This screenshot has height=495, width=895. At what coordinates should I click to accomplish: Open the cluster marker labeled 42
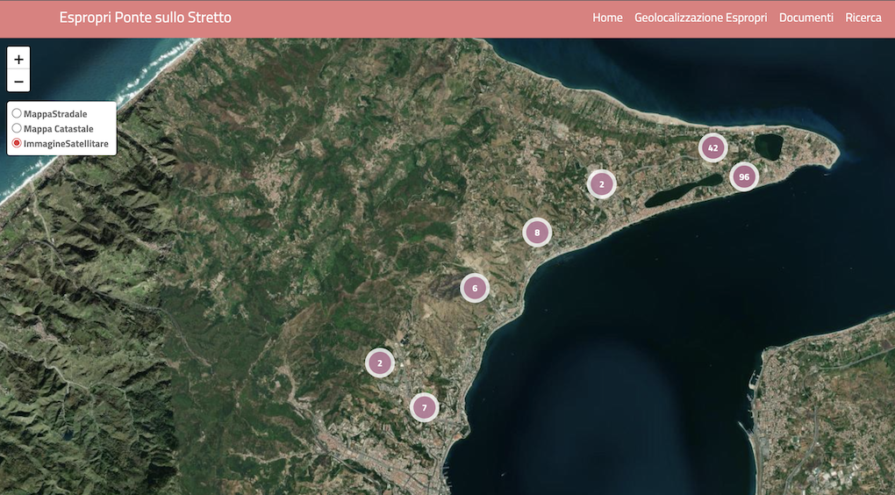(x=712, y=147)
